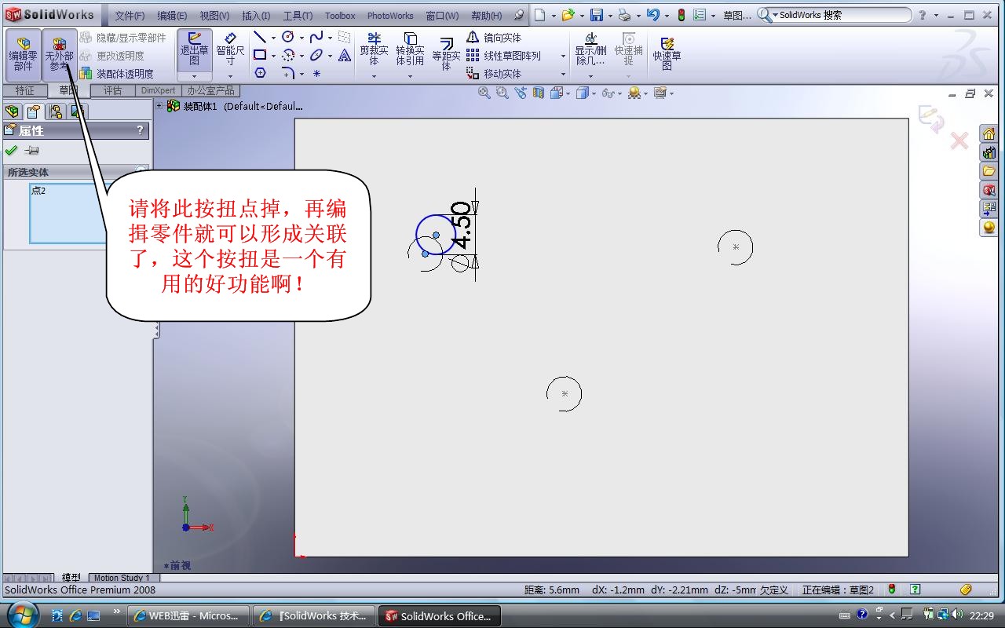This screenshot has width=1005, height=628.
Task: Select the sketch Text tool
Action: coord(344,55)
